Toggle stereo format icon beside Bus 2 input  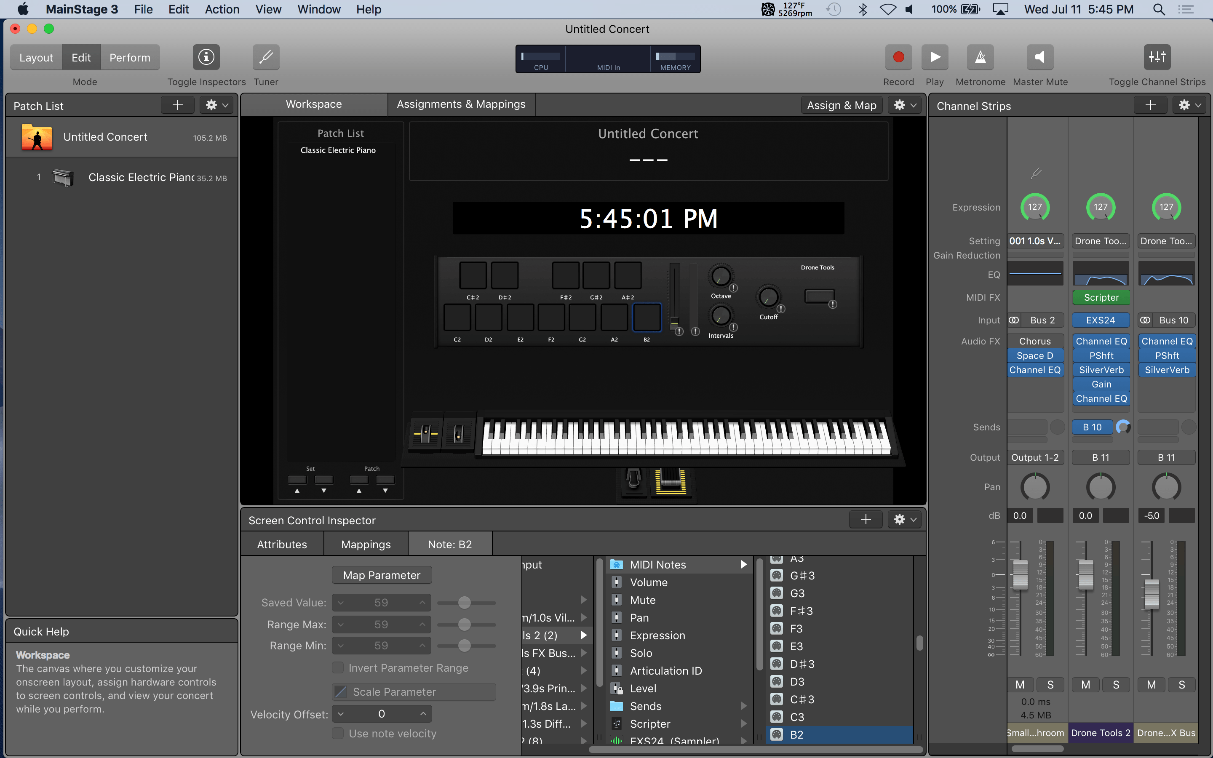[1013, 320]
